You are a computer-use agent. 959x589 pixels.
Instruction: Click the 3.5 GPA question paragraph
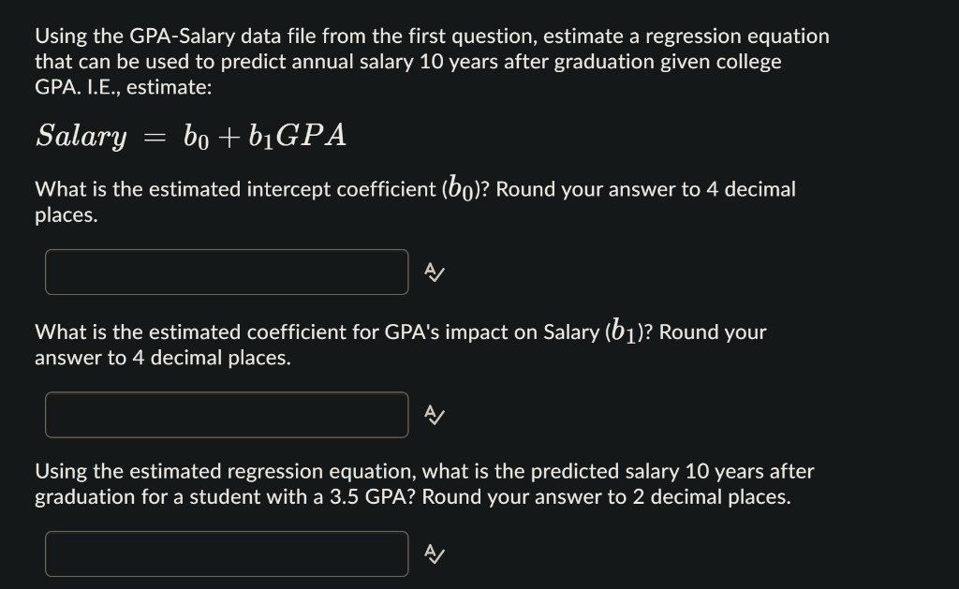coord(421,484)
